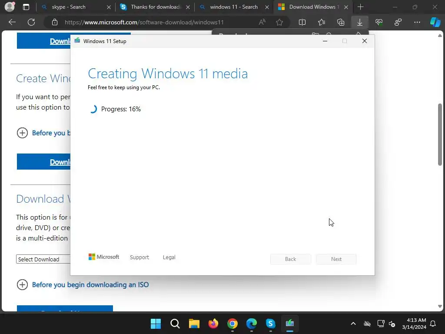Open the Edge profile avatar
Viewport: 445px width, 334px height.
pos(10,7)
